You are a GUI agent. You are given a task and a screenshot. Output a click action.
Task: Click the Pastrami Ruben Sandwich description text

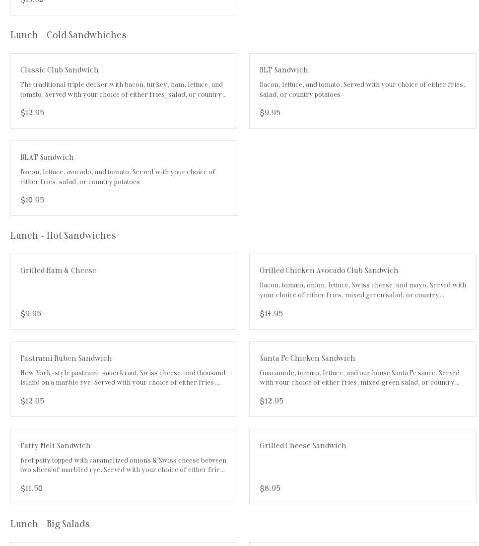pos(123,378)
